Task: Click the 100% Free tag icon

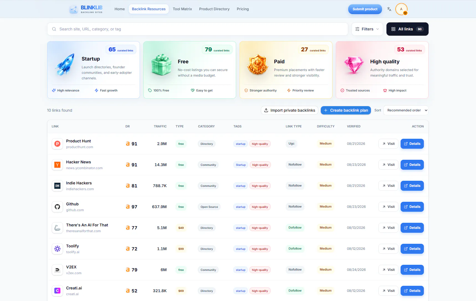Action: pos(150,90)
